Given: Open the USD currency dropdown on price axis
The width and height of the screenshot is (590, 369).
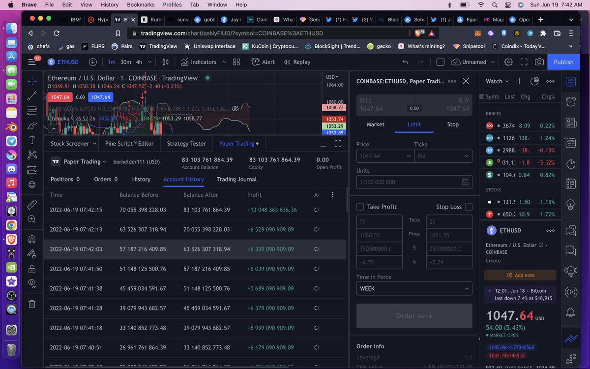Looking at the screenshot, I should point(332,77).
